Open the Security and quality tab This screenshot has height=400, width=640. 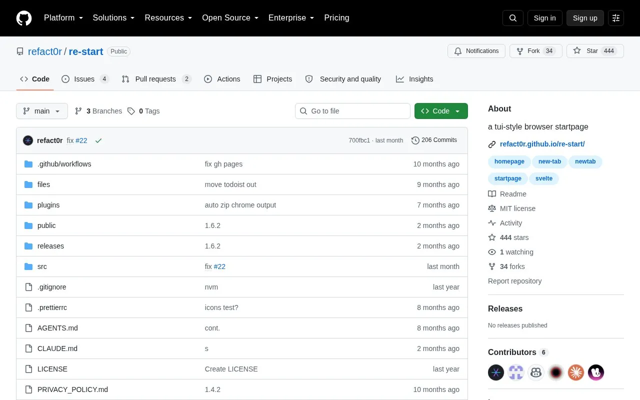coord(343,79)
